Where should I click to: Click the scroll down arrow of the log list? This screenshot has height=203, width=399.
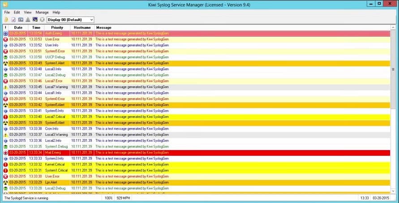click(x=393, y=191)
